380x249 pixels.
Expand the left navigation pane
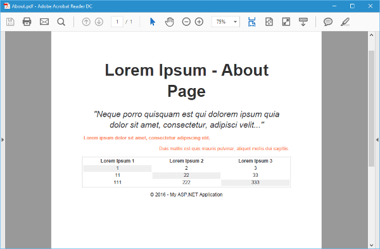coord(3,139)
